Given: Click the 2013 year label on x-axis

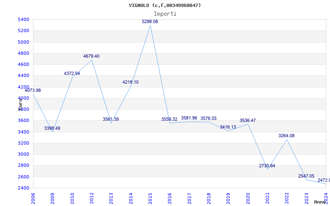Looking at the screenshot, I should (111, 199).
